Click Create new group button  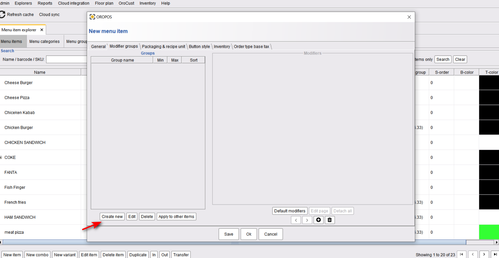coord(112,216)
